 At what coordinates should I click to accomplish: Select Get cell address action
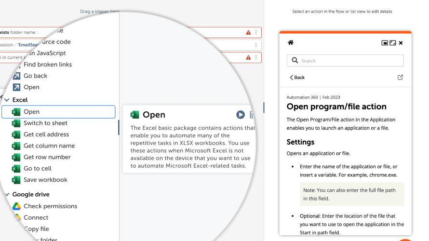tap(46, 134)
